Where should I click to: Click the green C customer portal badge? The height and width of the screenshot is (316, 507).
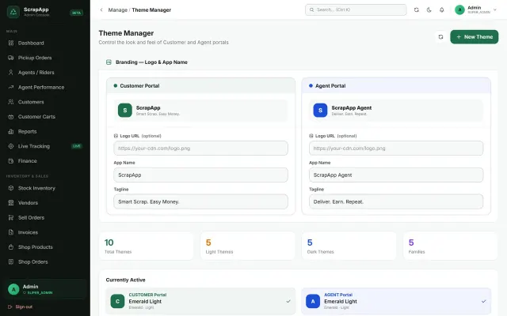(117, 302)
